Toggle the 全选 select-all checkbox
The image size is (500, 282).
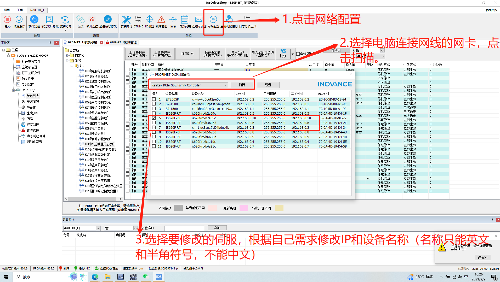click(298, 54)
